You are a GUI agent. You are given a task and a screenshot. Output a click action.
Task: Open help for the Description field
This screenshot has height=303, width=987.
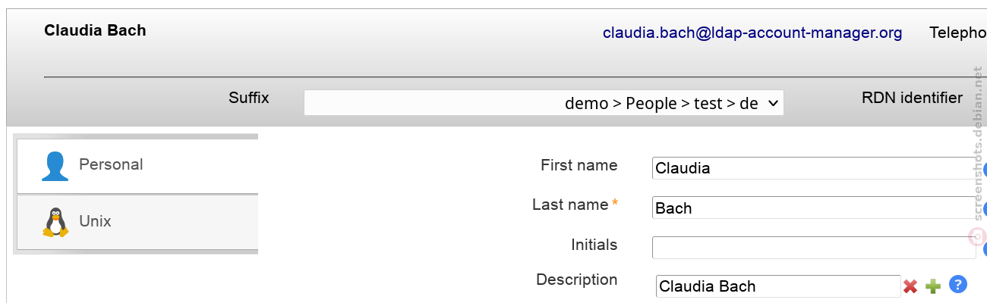coord(958,285)
